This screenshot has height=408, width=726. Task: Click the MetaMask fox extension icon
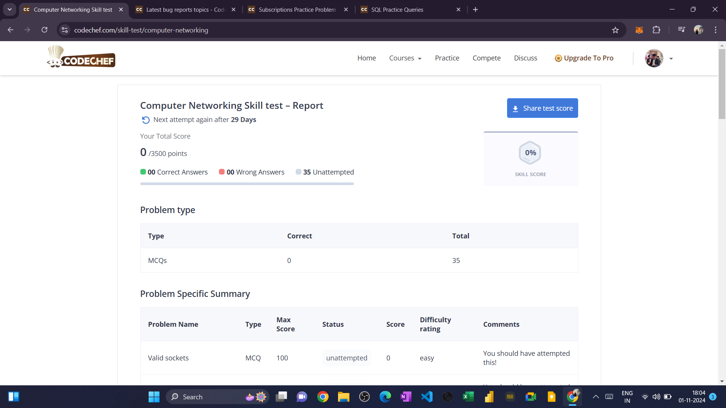coord(639,30)
